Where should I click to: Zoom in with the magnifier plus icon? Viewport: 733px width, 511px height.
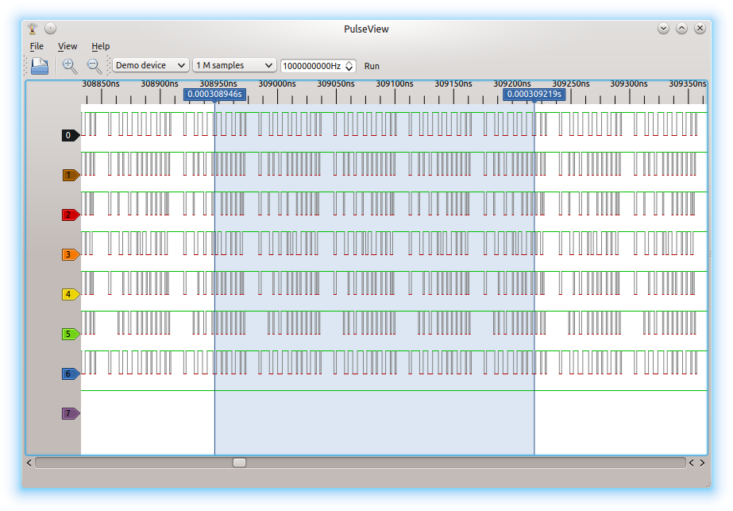(x=70, y=66)
